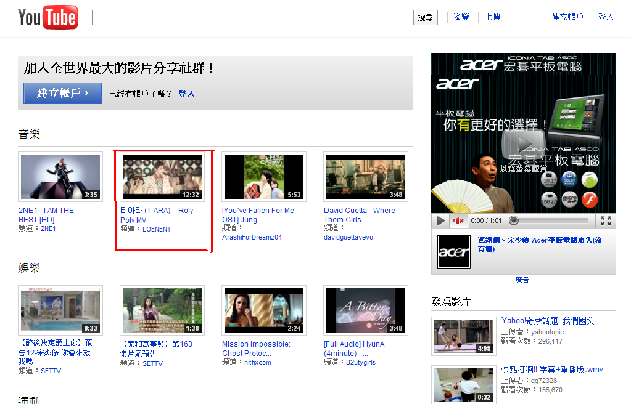Open the 家和萬事興 第163集 thumbnail
Image resolution: width=631 pixels, height=404 pixels.
coord(162,310)
